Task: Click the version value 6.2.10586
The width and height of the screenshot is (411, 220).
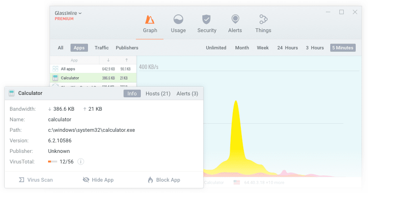Action: [x=60, y=140]
